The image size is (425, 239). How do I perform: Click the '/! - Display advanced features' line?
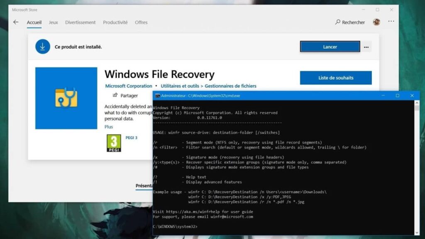[x=197, y=182]
